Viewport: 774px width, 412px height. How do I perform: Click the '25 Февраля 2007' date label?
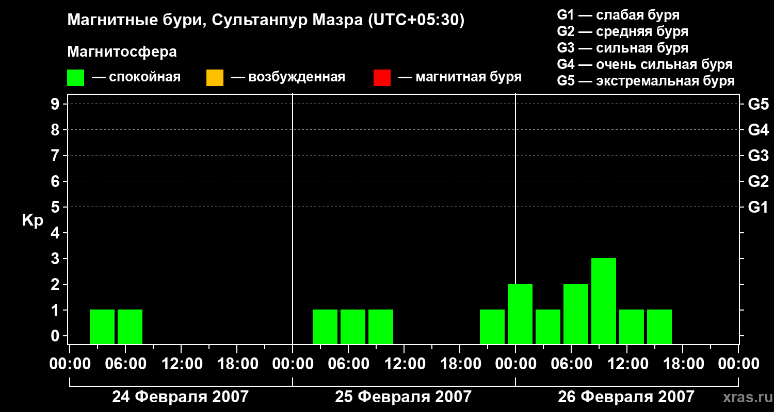[403, 397]
